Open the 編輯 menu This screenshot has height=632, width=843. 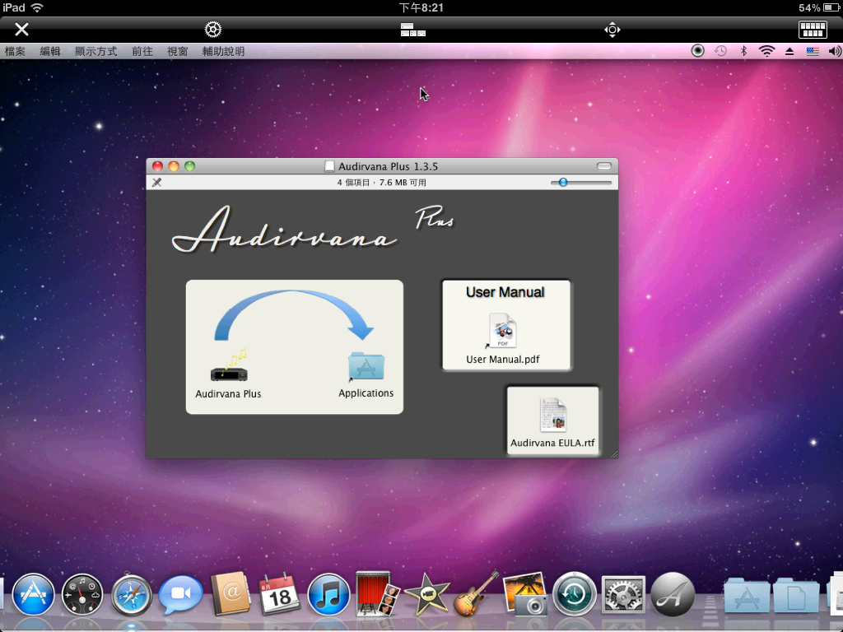[x=50, y=52]
